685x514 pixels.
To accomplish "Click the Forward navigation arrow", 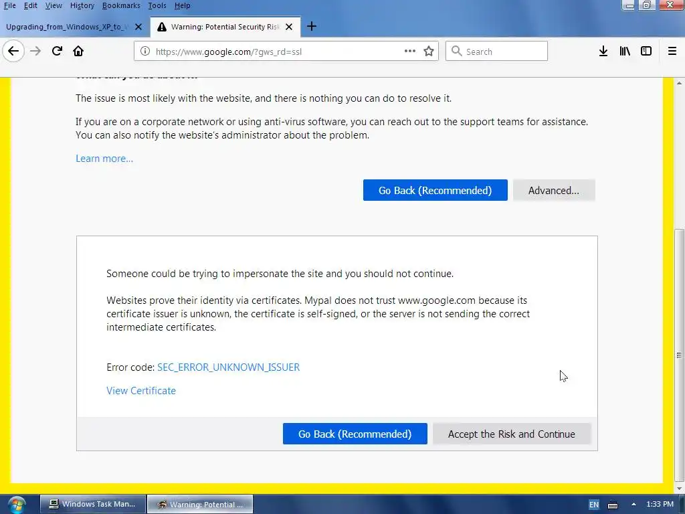I will coord(35,51).
